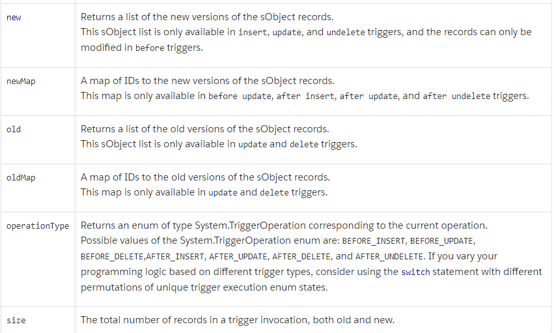Click the "operationType" variable name
This screenshot has width=554, height=333.
(38, 225)
